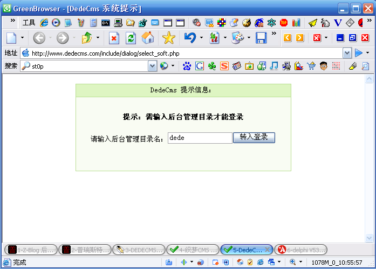This screenshot has height=269, width=376.
Task: Click the vertical scrollbar down arrow
Action: (370, 238)
